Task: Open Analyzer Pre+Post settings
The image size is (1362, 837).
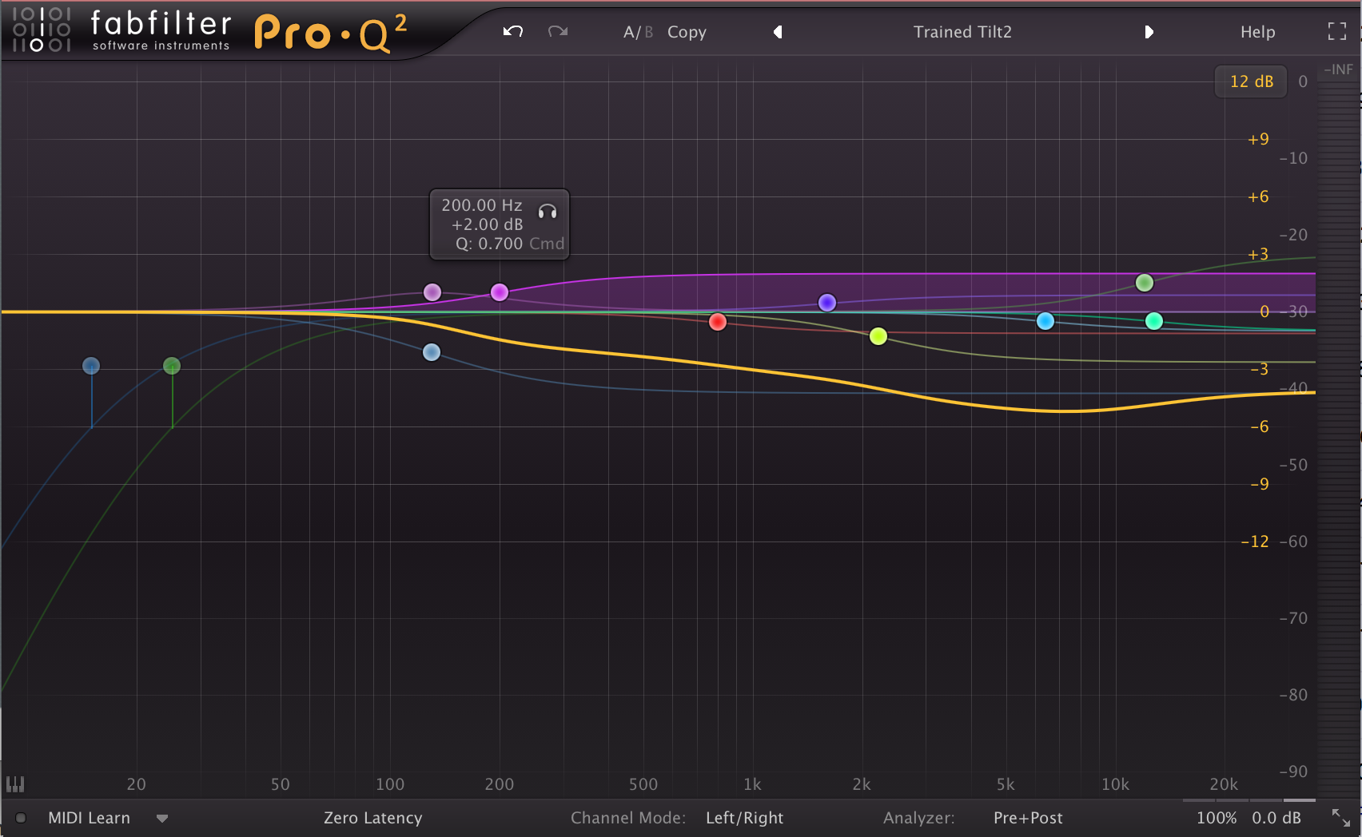Action: tap(1028, 818)
